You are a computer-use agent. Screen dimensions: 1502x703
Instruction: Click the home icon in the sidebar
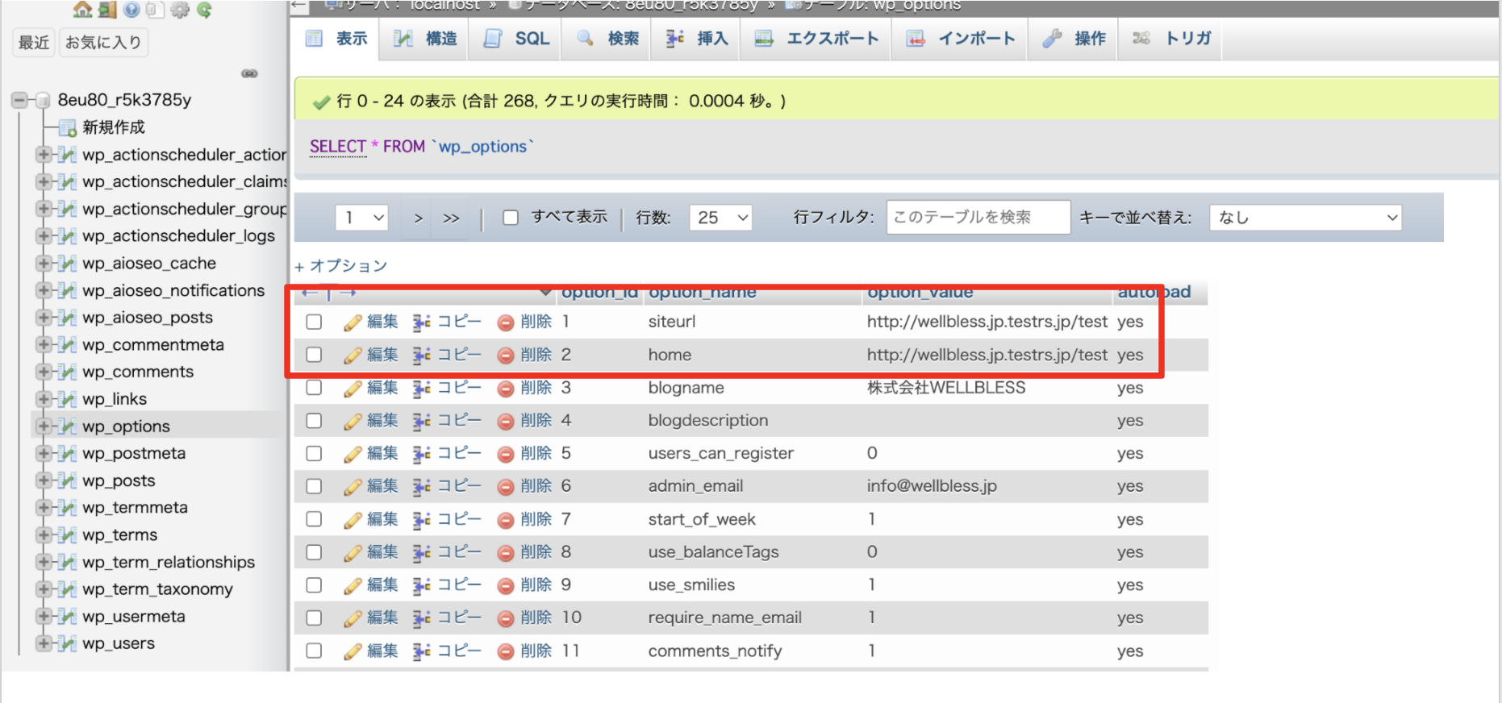click(82, 10)
